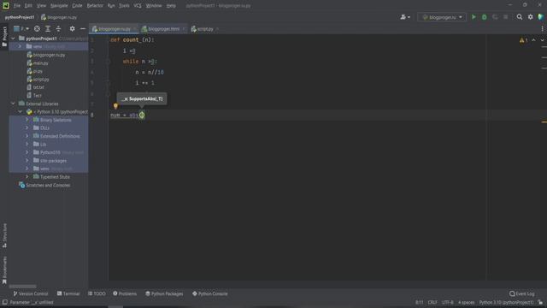Go to previous highlighted error arrow
The height and width of the screenshot is (308, 547).
coord(533,40)
